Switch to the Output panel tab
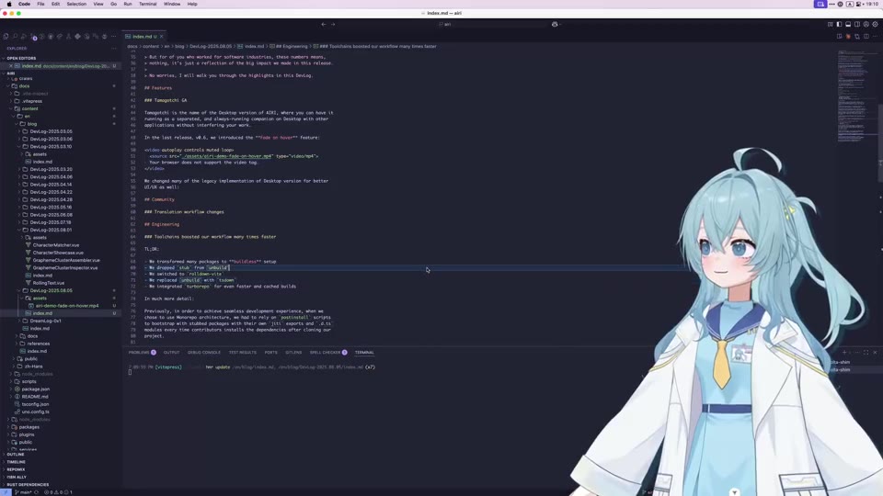The width and height of the screenshot is (883, 496). pos(171,353)
